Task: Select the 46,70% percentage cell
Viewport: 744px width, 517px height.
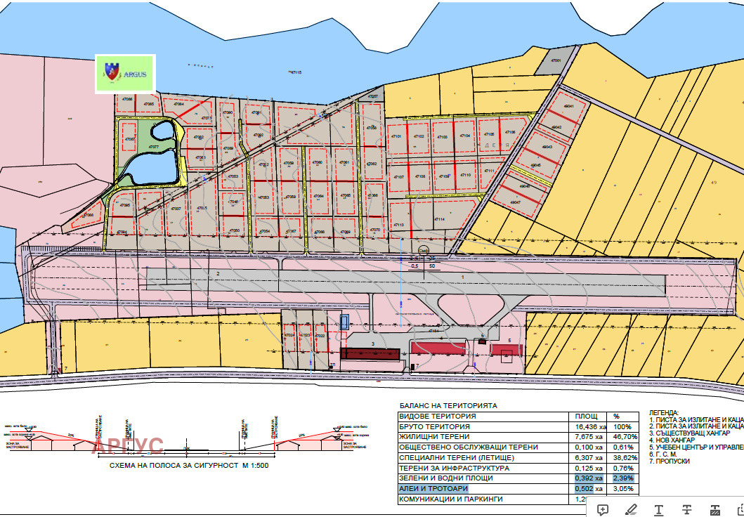Action: tap(625, 437)
